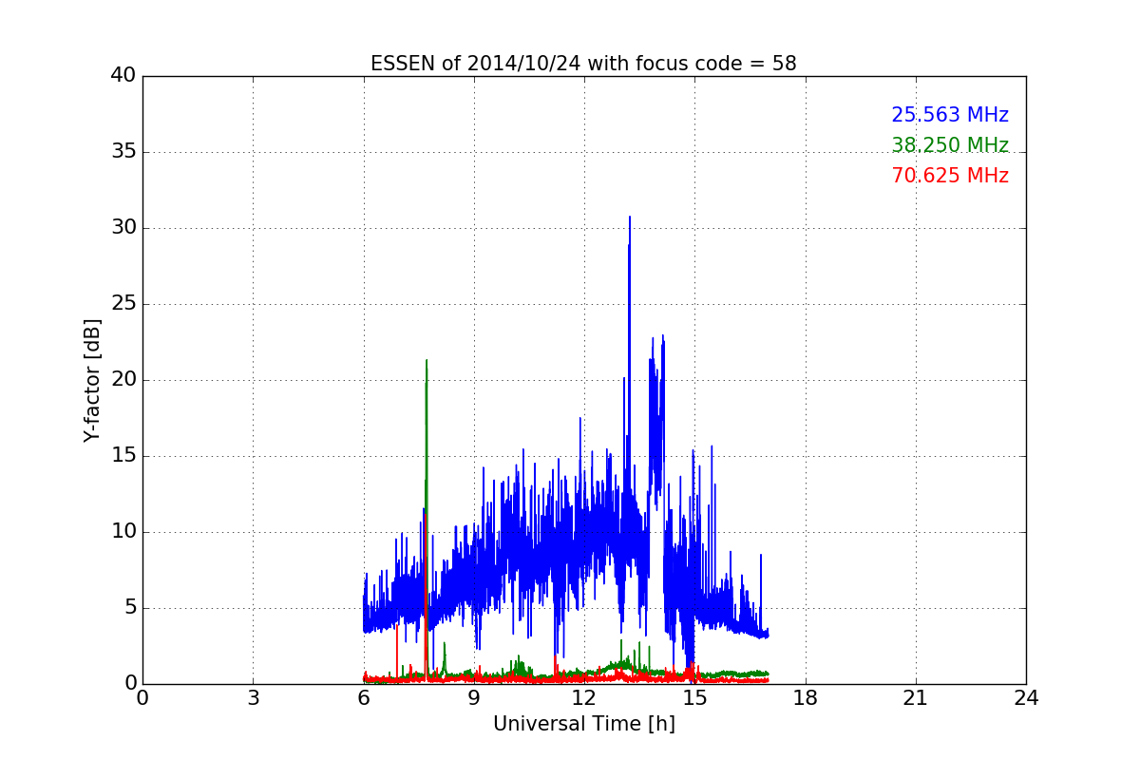Select the red 70.625 MHz legend label
The width and height of the screenshot is (1140, 760).
[950, 176]
